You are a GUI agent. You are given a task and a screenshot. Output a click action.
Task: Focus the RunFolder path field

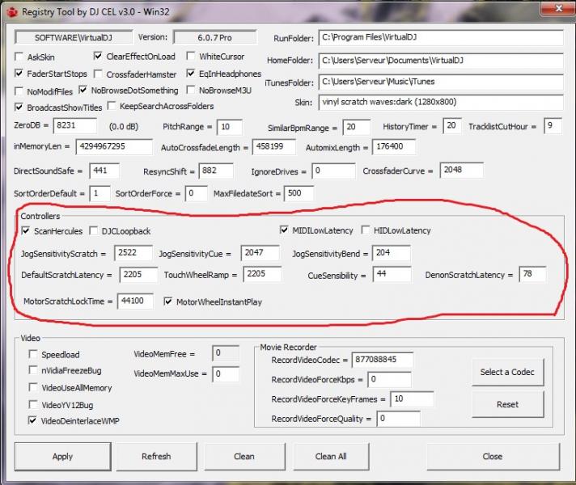(441, 37)
